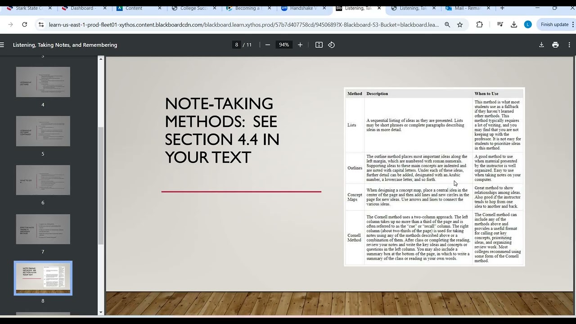Close the Becoming a tab

[x=270, y=8]
